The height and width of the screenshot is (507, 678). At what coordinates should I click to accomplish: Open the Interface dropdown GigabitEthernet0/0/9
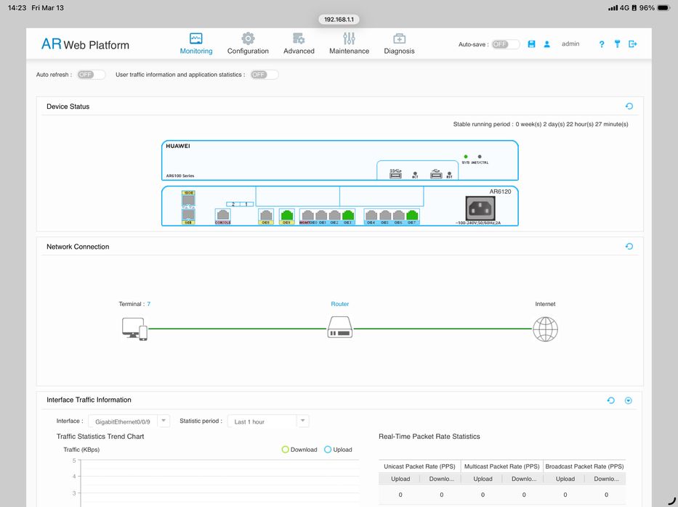(129, 421)
